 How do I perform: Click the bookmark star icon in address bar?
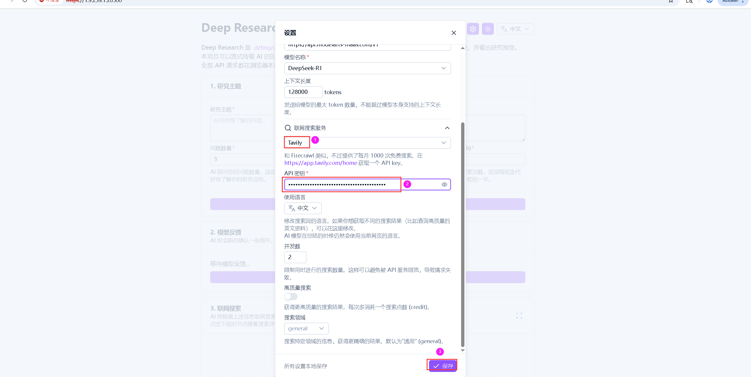tap(671, 1)
